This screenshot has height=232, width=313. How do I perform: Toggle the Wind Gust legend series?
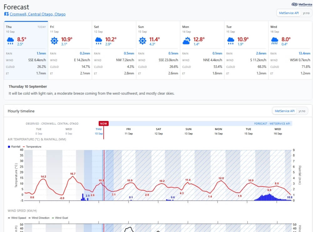(60, 218)
